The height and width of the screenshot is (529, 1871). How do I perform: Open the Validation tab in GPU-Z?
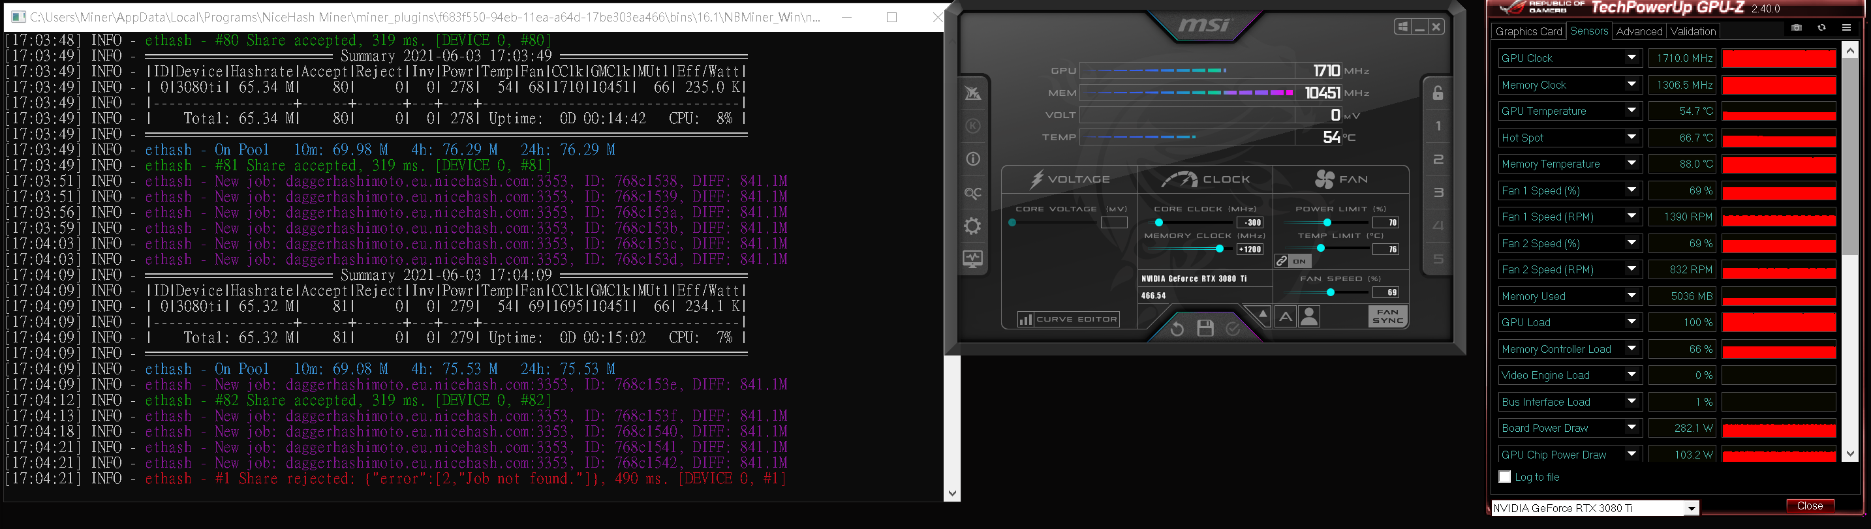pos(1692,31)
